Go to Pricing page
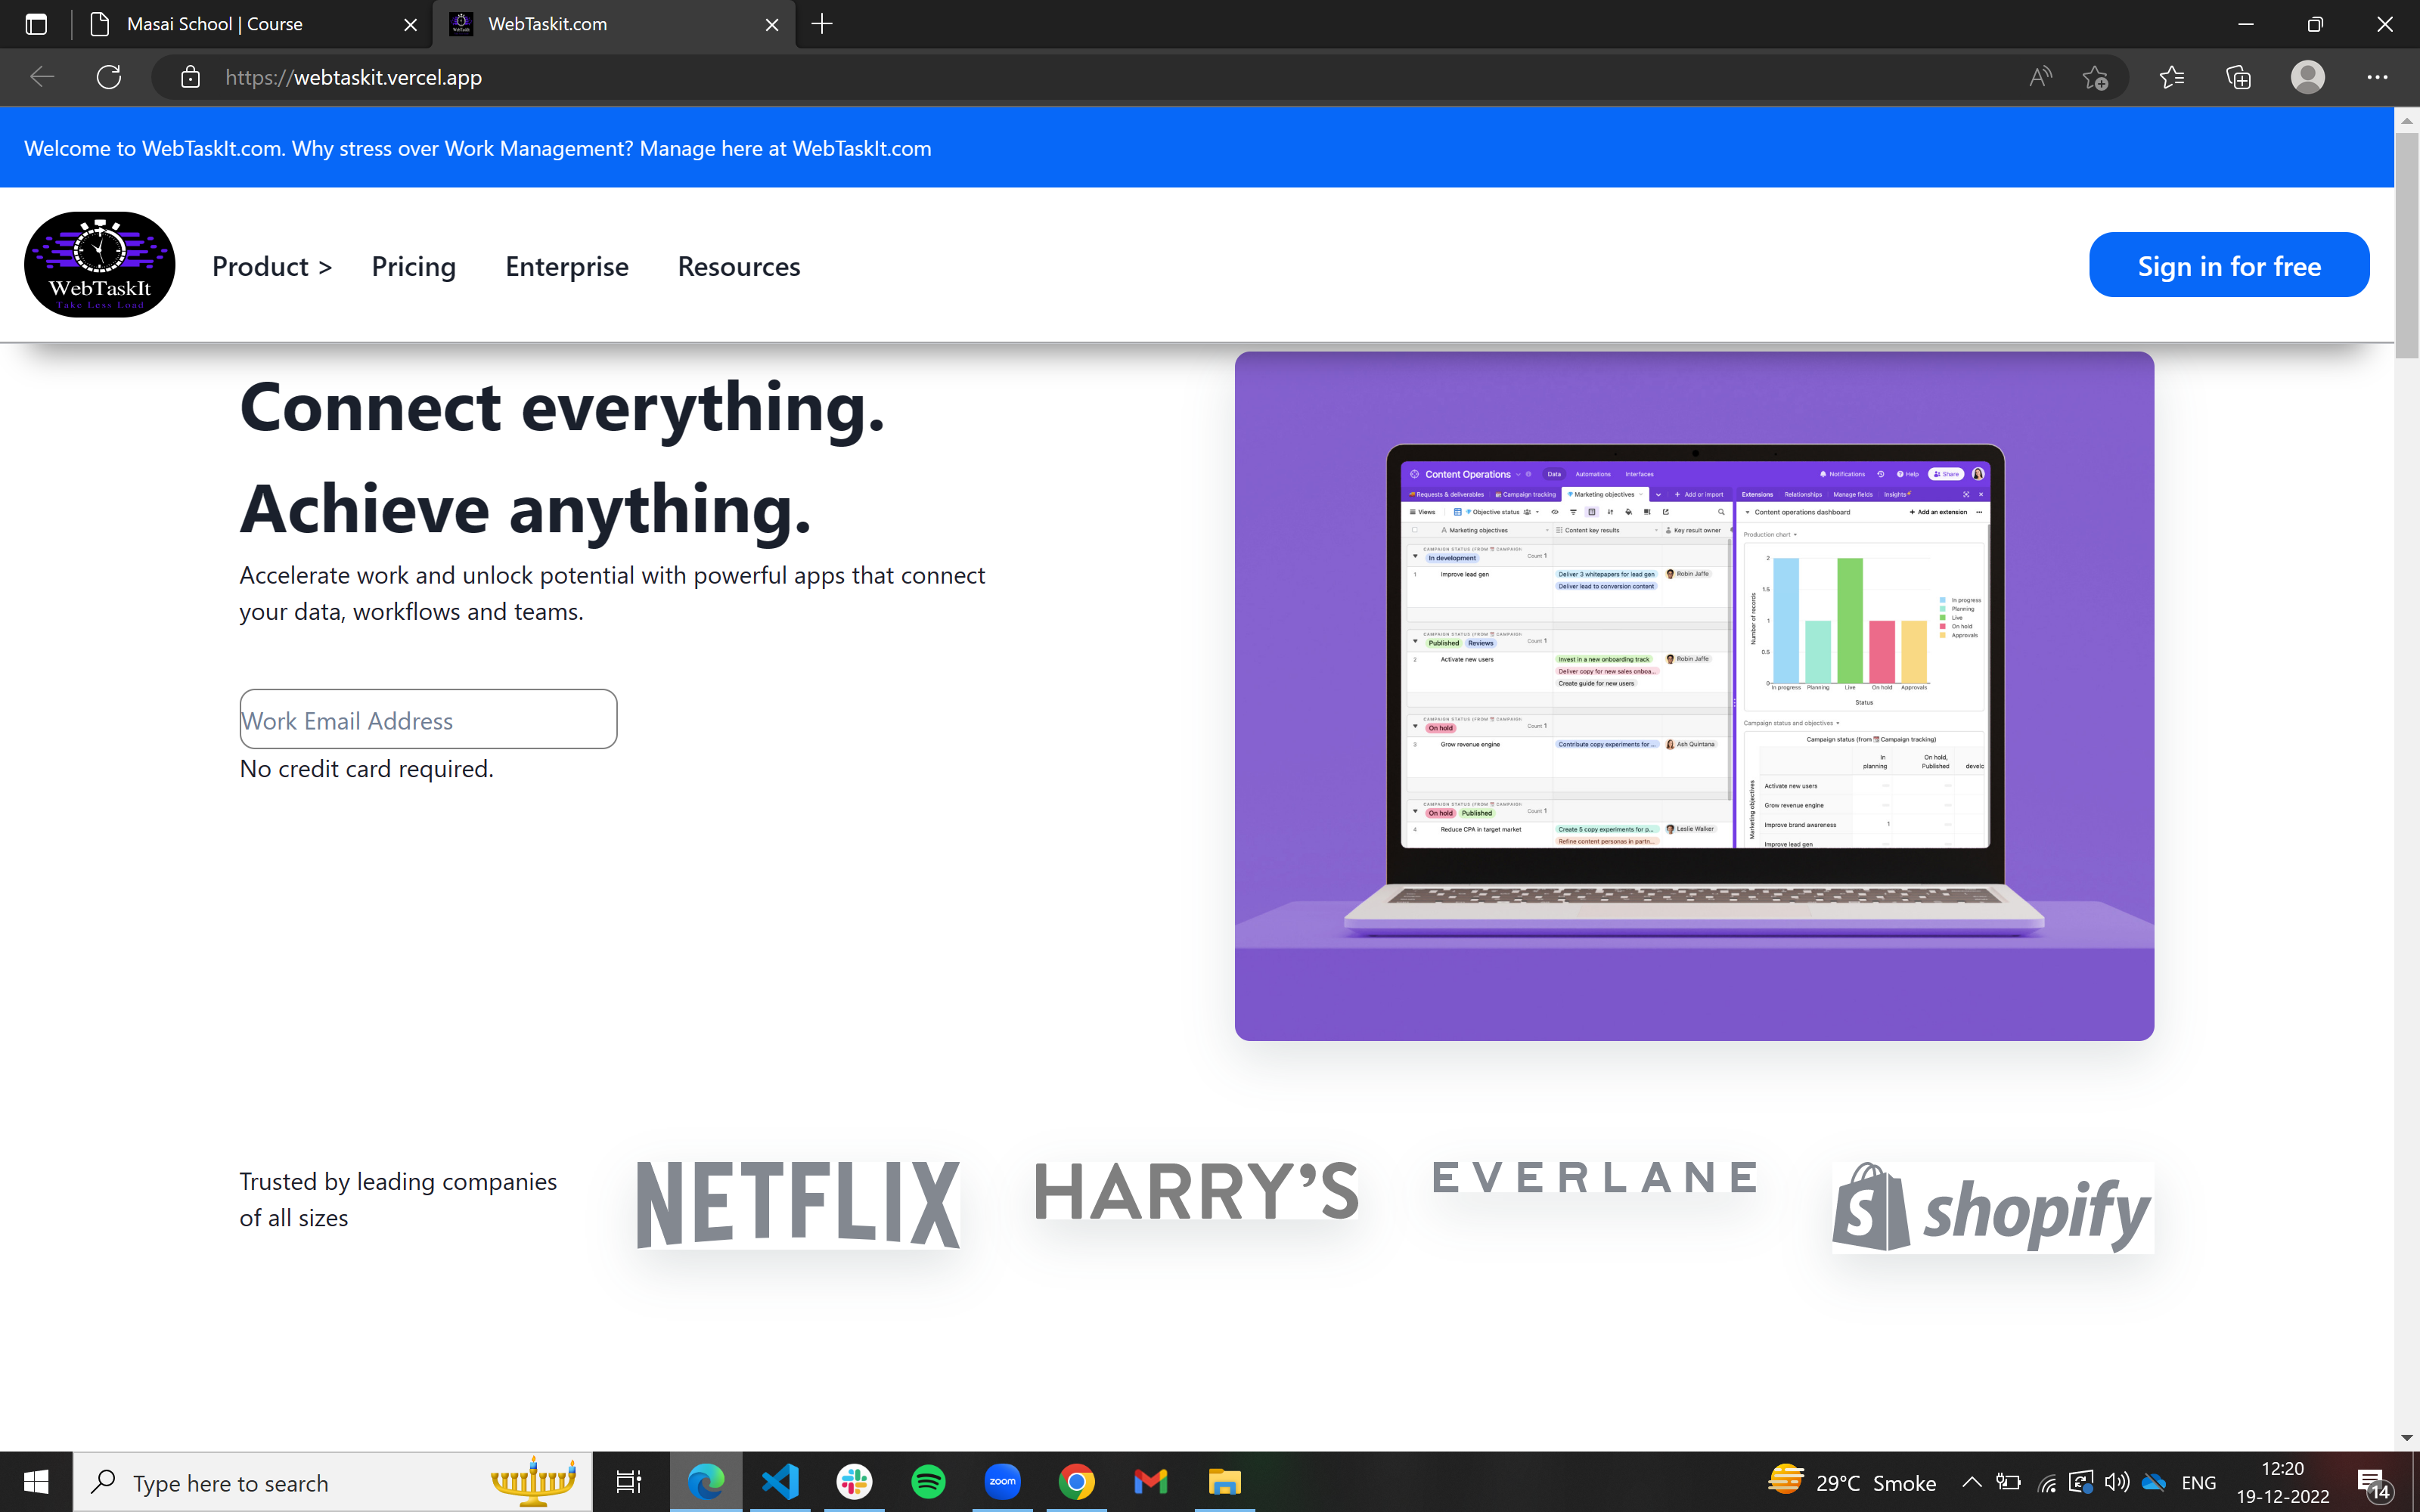 tap(413, 266)
